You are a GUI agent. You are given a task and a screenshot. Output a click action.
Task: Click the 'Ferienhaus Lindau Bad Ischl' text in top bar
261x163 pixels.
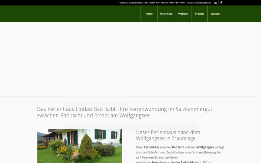(x=131, y=3)
